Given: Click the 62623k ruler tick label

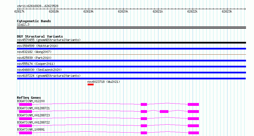Looking at the screenshot, I should tap(227, 11).
